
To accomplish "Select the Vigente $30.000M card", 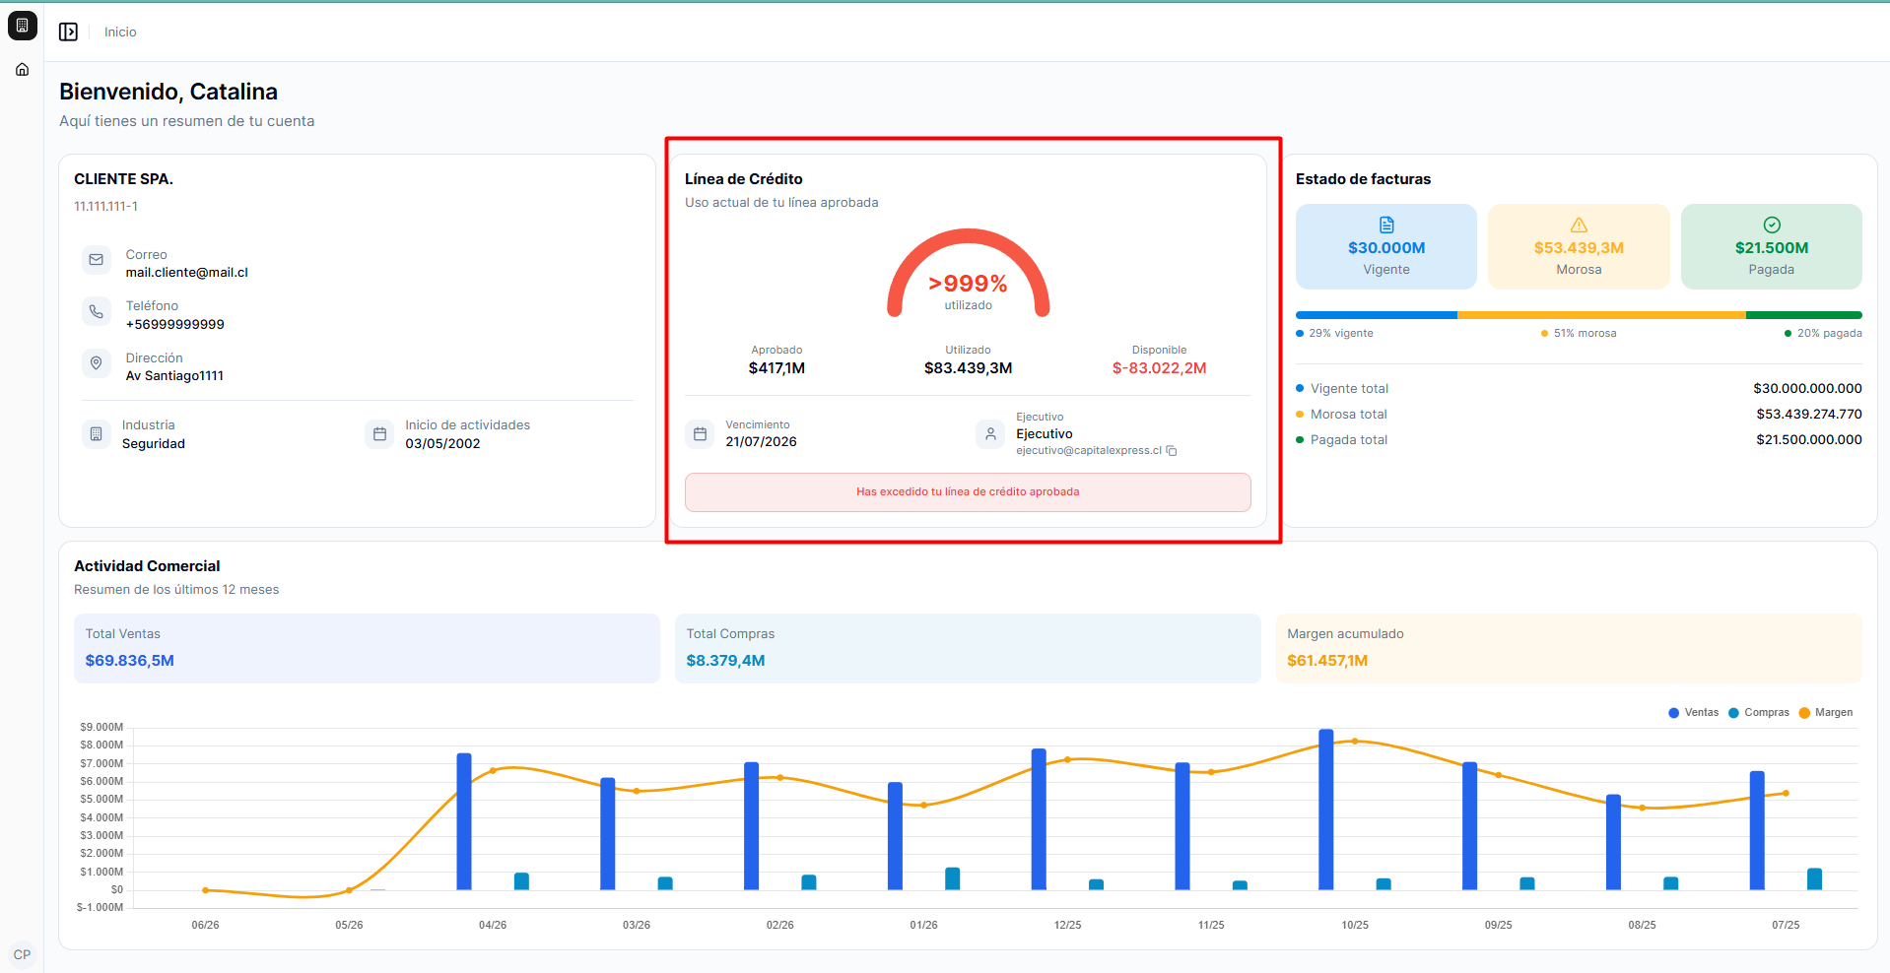I will coord(1386,246).
